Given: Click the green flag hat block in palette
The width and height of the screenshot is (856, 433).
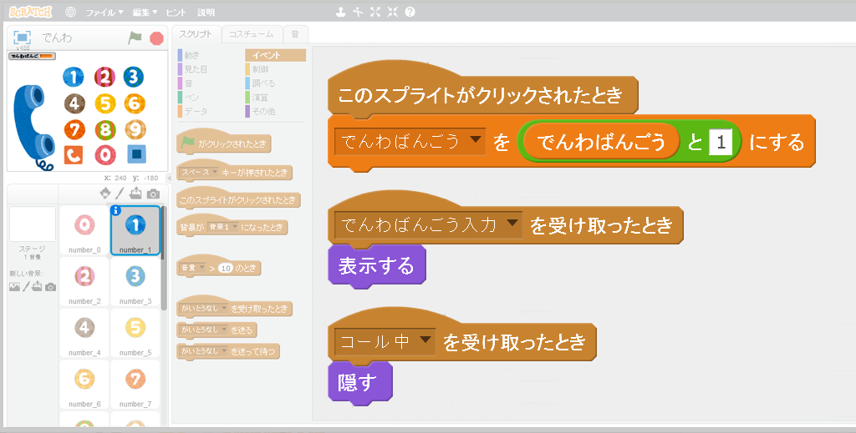Looking at the screenshot, I should (224, 143).
